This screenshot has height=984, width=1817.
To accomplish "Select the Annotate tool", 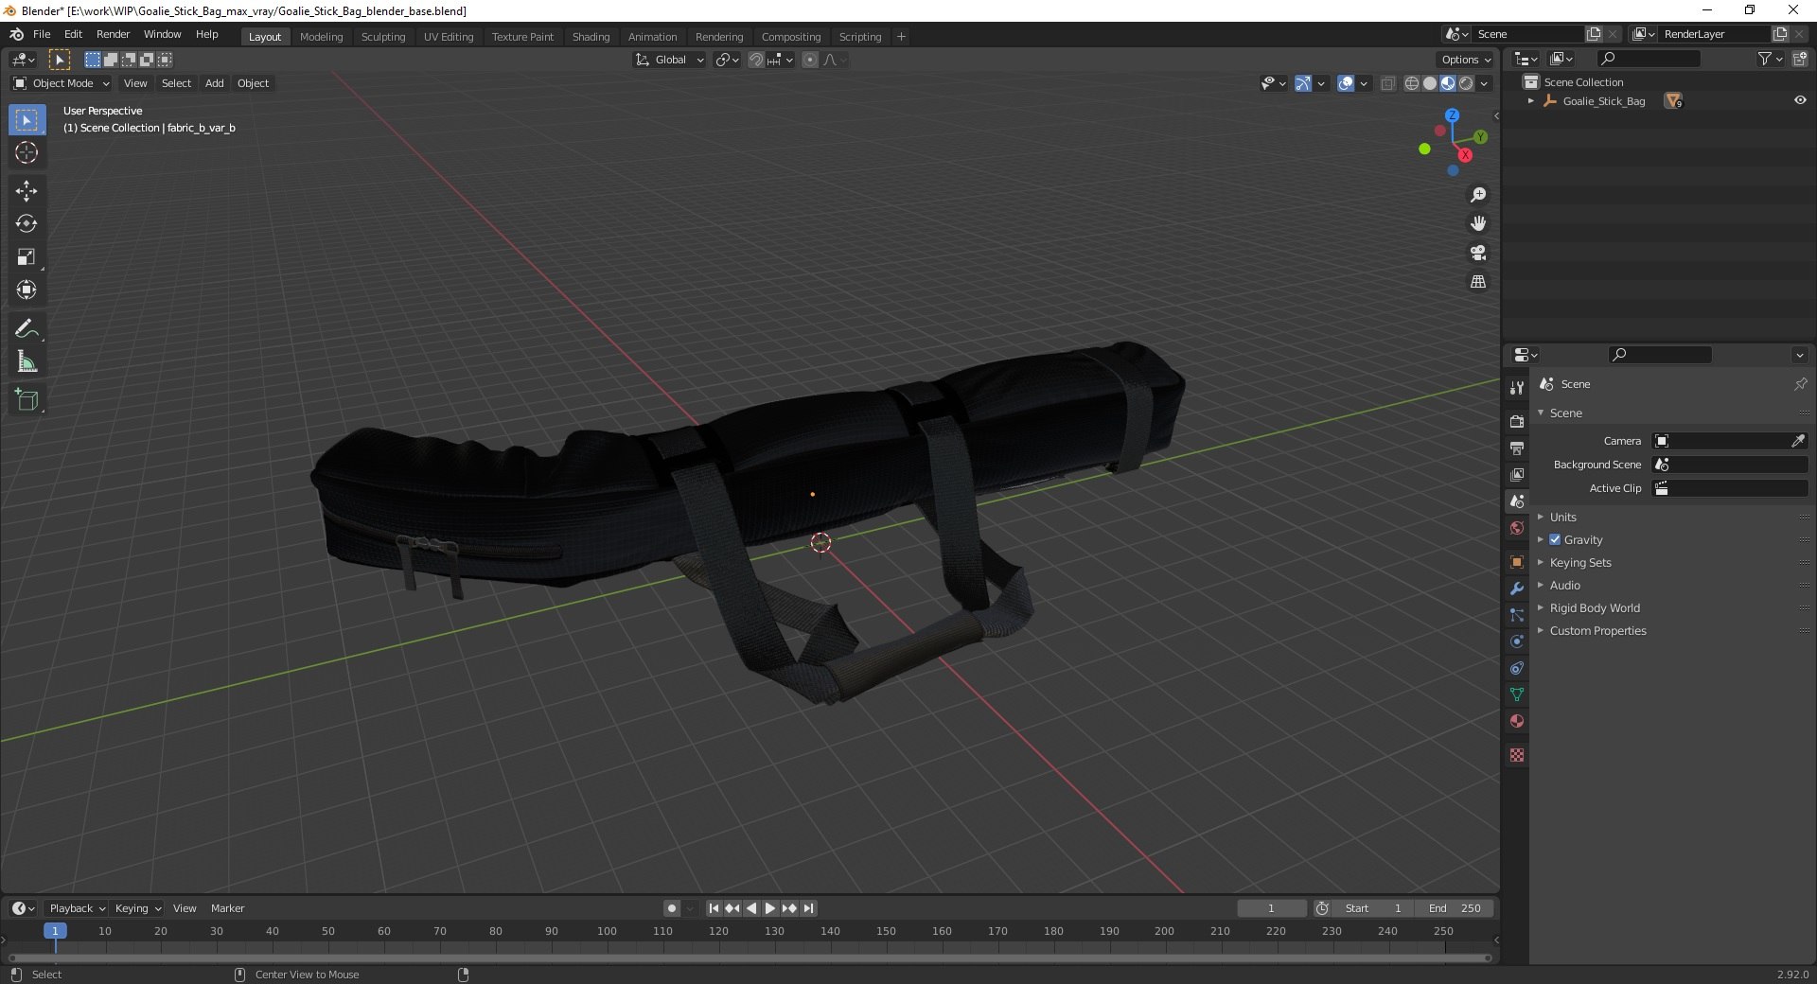I will pos(26,329).
